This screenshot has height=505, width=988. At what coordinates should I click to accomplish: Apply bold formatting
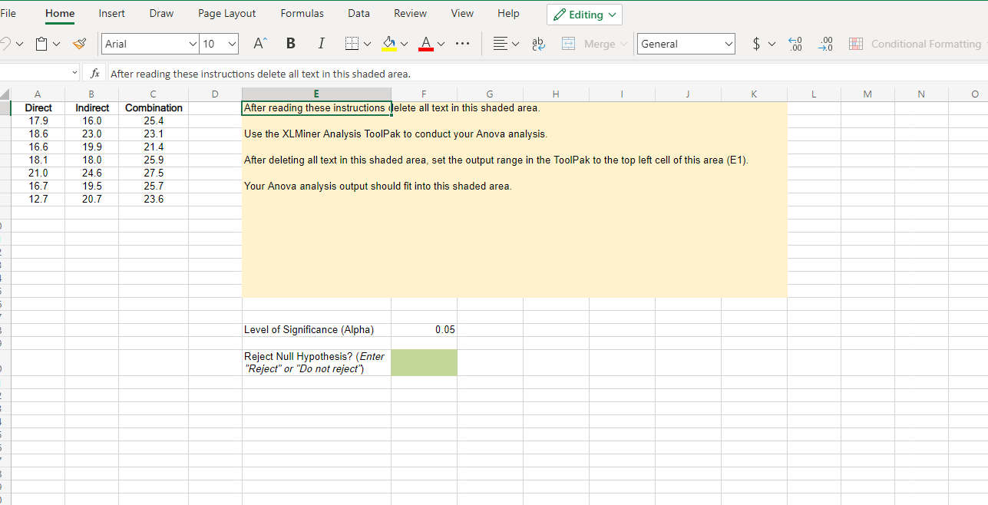point(290,43)
